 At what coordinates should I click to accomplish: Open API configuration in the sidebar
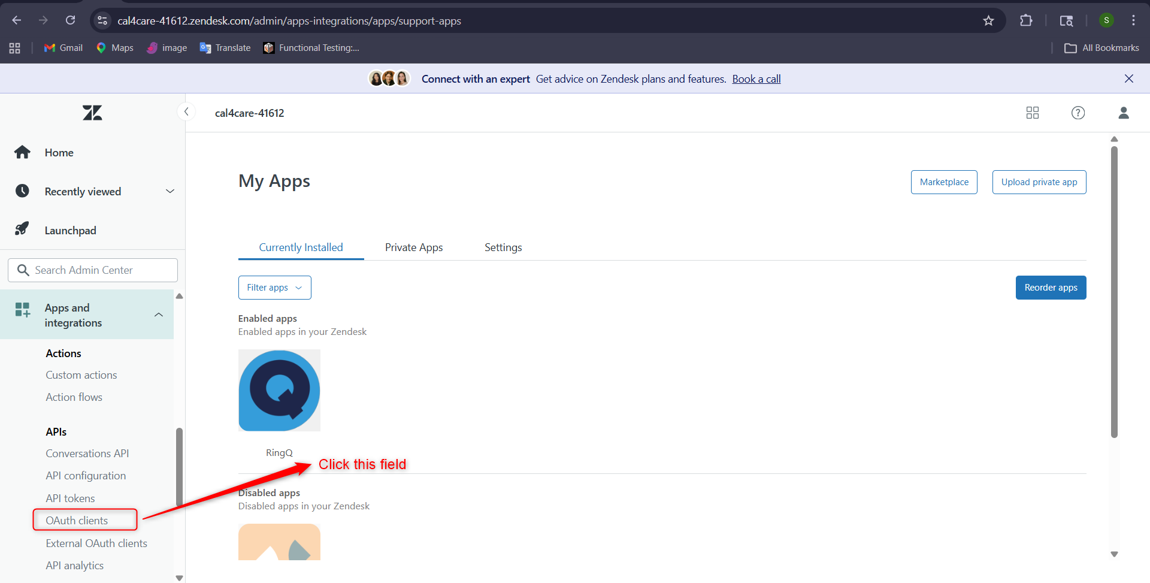(x=86, y=476)
